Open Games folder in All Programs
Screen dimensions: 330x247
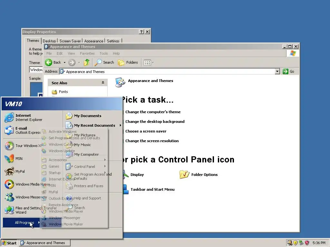click(54, 166)
